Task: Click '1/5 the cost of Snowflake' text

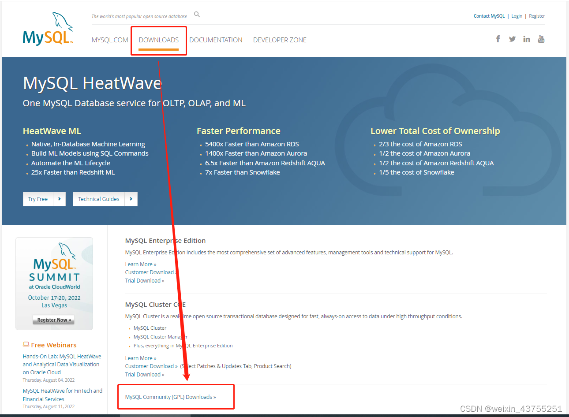Action: [416, 172]
